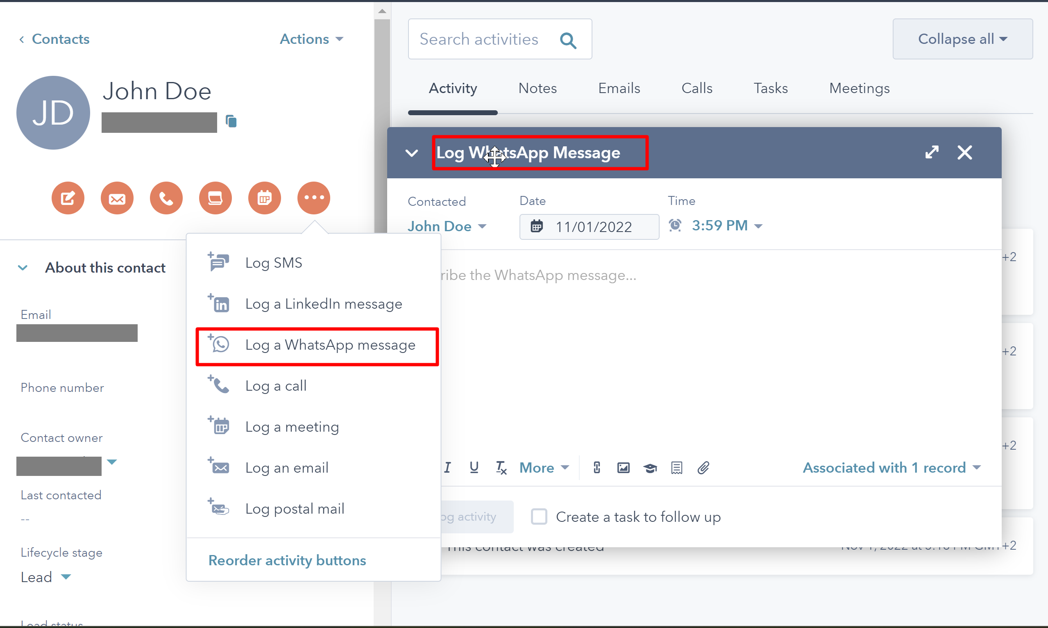Click the more actions three-dots icon

[x=313, y=198]
